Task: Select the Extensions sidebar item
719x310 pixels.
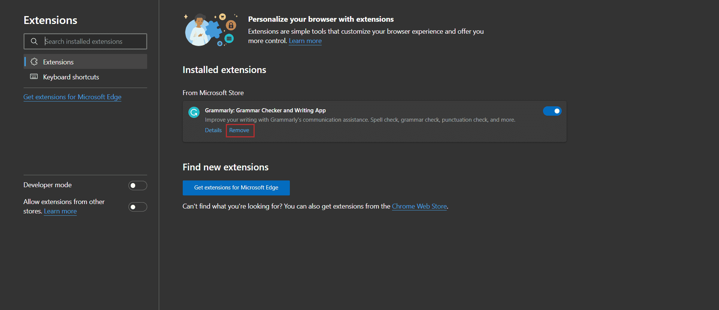Action: (x=85, y=62)
